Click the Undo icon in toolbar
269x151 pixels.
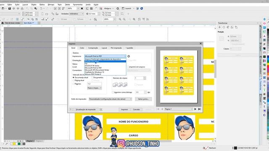click(x=41, y=8)
